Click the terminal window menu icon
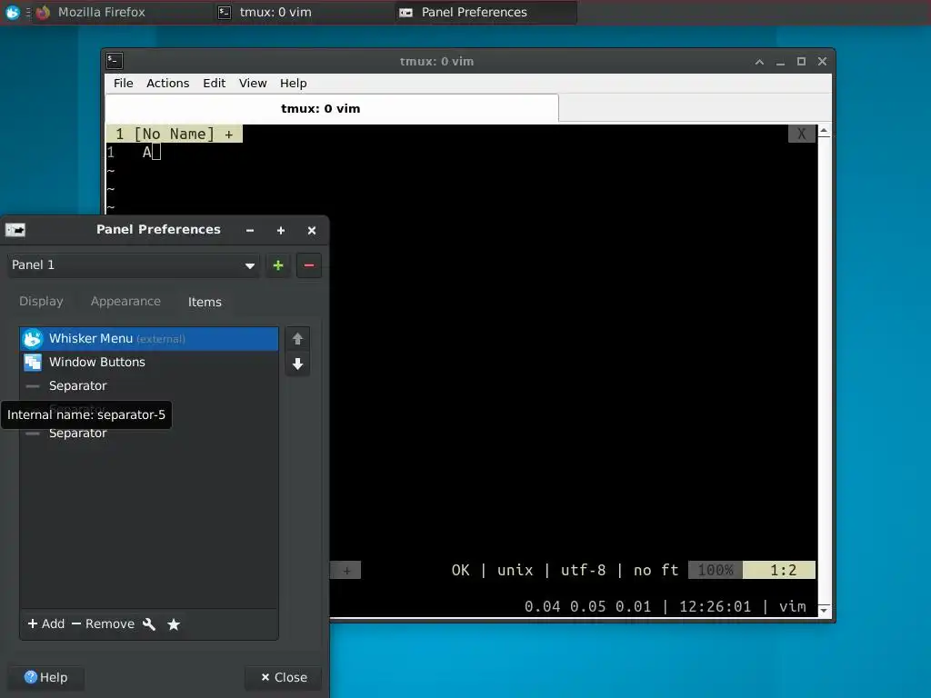Image resolution: width=931 pixels, height=698 pixels. (x=115, y=61)
